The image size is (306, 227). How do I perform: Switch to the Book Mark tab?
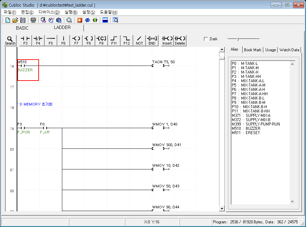click(252, 50)
